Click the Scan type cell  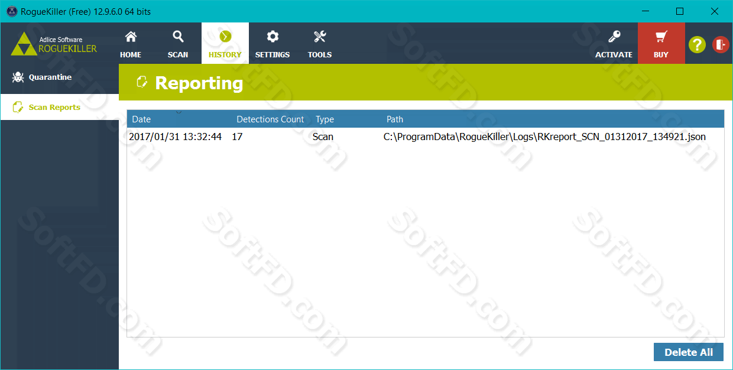pos(323,137)
